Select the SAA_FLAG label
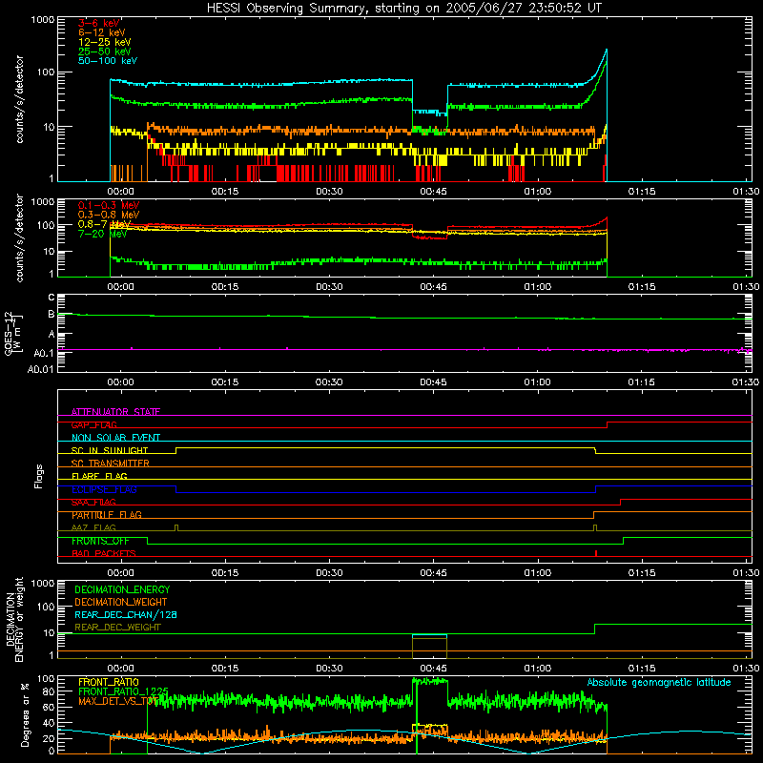 pyautogui.click(x=93, y=502)
